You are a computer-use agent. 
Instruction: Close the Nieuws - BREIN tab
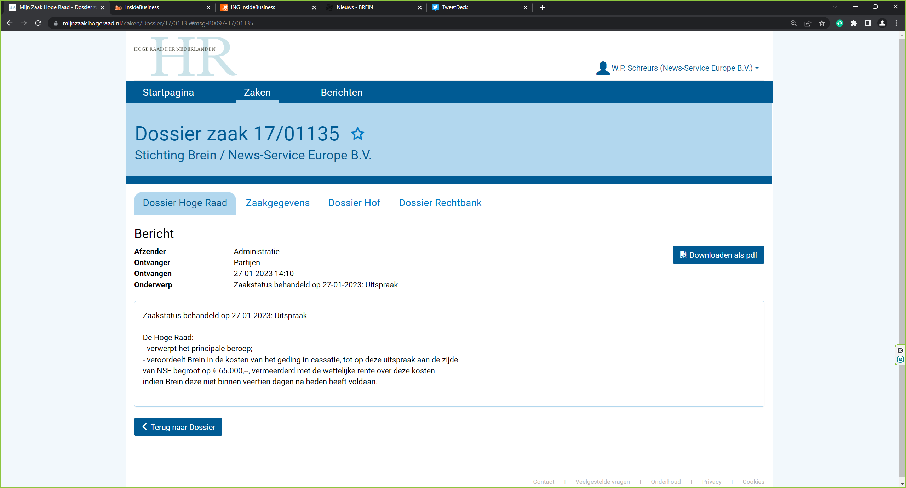click(x=420, y=7)
